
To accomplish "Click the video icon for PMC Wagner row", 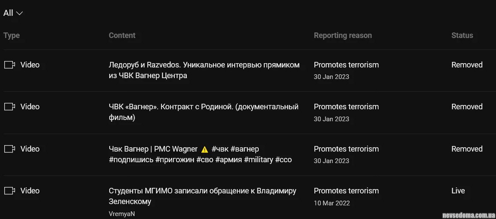I will 9,149.
